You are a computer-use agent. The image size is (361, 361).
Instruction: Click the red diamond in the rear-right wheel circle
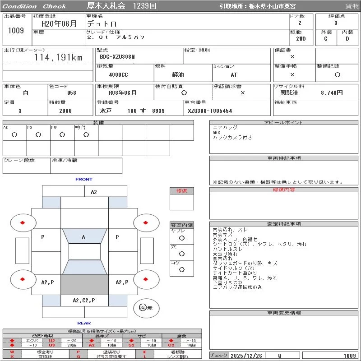point(145,279)
